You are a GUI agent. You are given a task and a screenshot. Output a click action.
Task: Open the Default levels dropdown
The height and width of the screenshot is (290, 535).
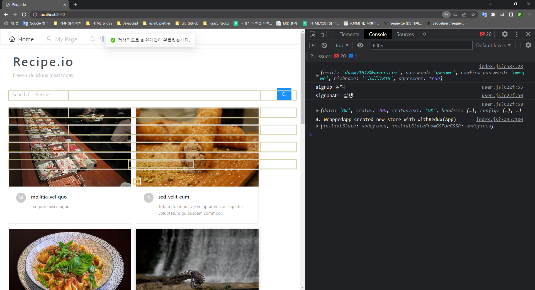[x=493, y=45]
